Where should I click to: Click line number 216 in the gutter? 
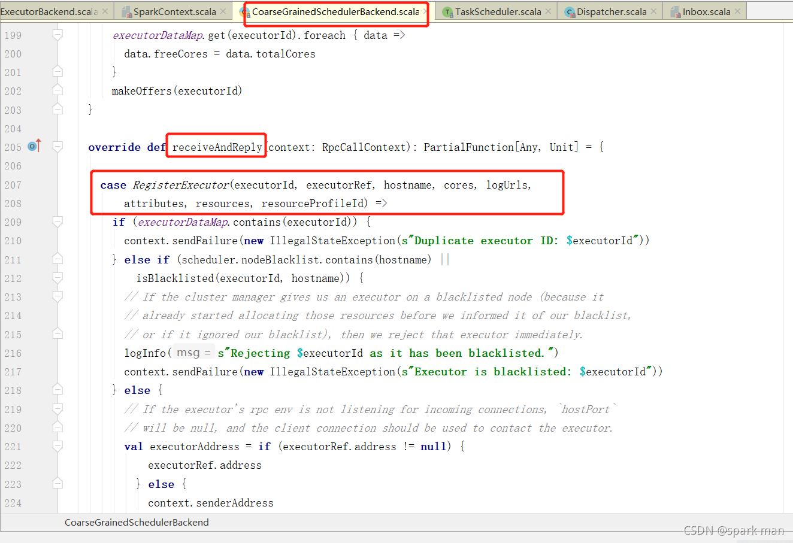coord(13,353)
